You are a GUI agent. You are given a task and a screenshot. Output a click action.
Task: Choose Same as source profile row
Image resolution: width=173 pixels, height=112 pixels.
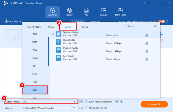[x=105, y=34]
